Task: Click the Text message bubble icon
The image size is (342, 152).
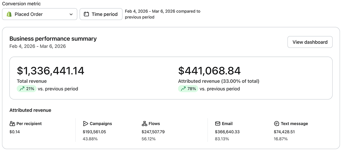Action: tap(276, 123)
